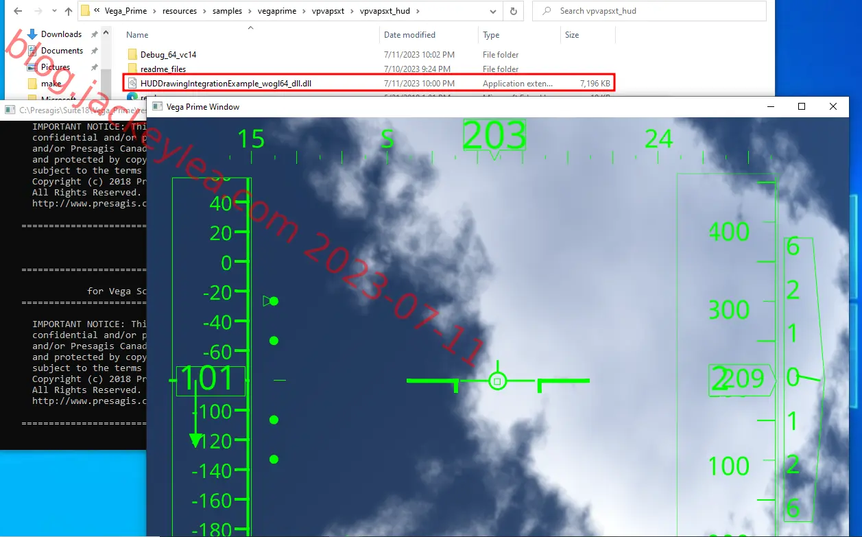Close the Vega Prime Window

[833, 106]
